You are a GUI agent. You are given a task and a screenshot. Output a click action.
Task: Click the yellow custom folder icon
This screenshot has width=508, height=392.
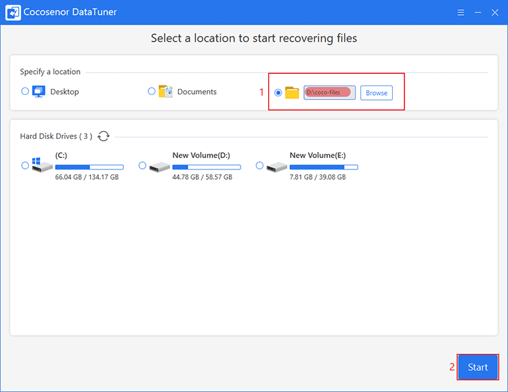tap(292, 92)
